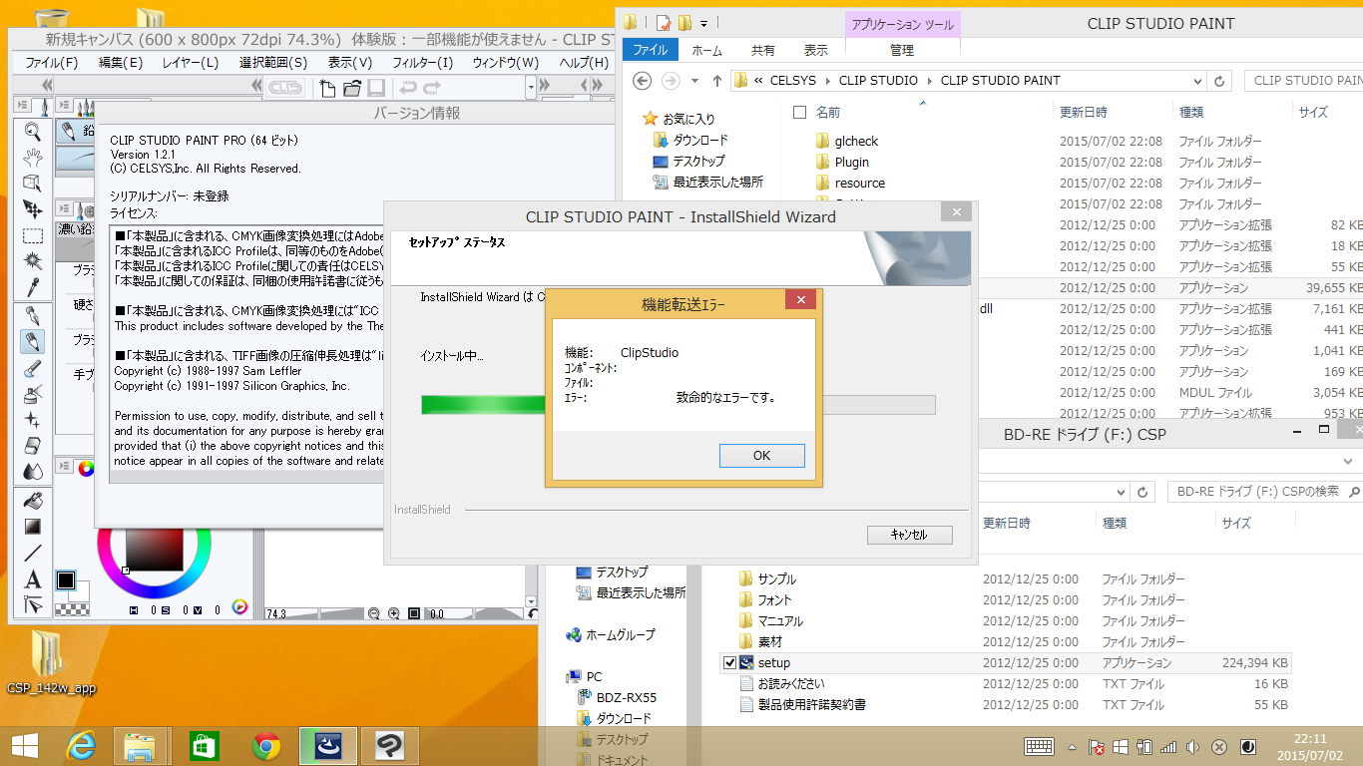Viewport: 1363px width, 766px height.
Task: Switch to the 共有 ribbon tab
Action: (763, 50)
